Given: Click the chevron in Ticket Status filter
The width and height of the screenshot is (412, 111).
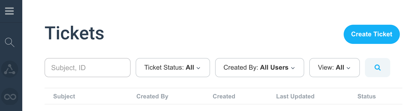Looking at the screenshot, I should [198, 68].
